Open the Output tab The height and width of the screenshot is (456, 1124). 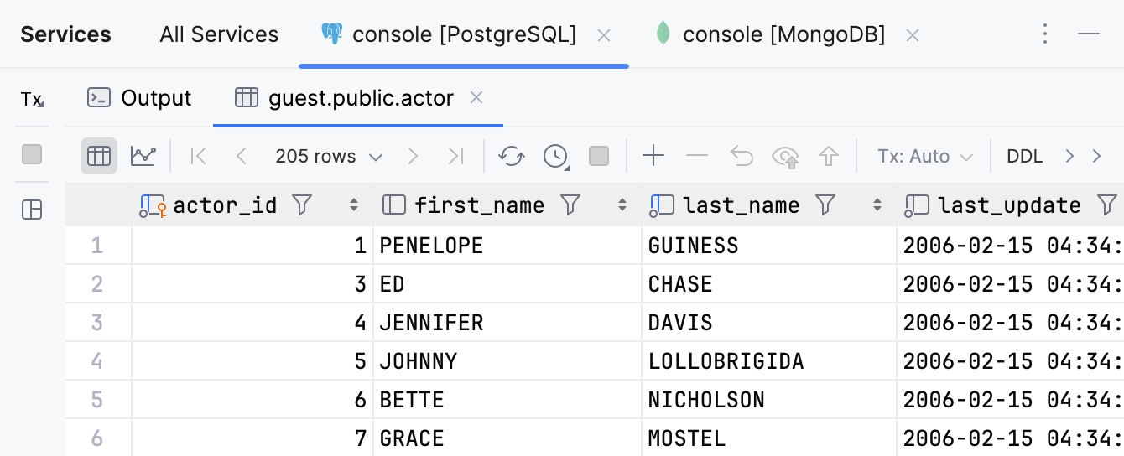click(x=140, y=98)
